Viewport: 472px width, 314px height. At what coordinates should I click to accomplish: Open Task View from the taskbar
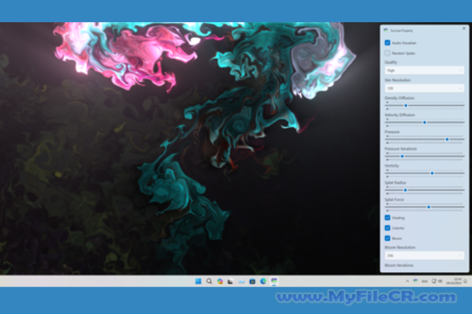[x=231, y=281]
